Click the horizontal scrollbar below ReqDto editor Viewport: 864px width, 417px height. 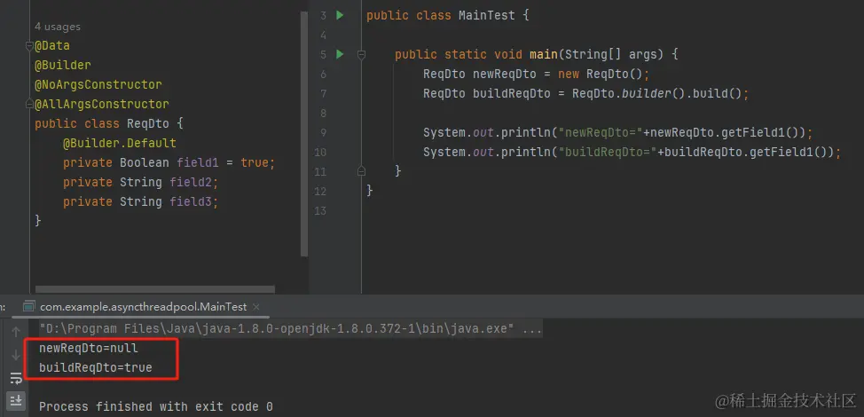click(x=155, y=289)
